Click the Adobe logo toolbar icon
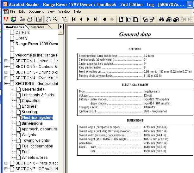Viewport: 194px width, 173px height. (x=6, y=19)
